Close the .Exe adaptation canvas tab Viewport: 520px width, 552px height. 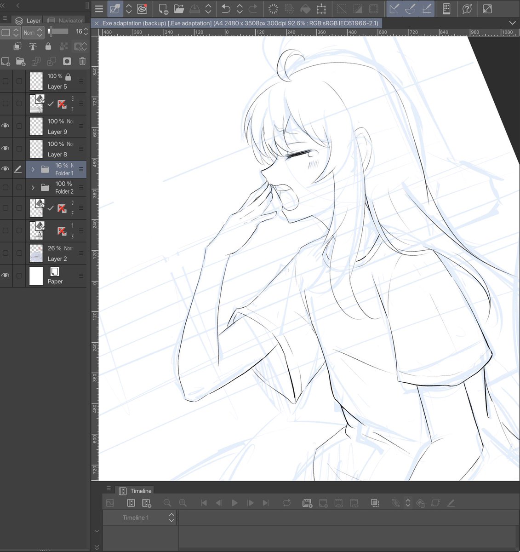tap(96, 23)
